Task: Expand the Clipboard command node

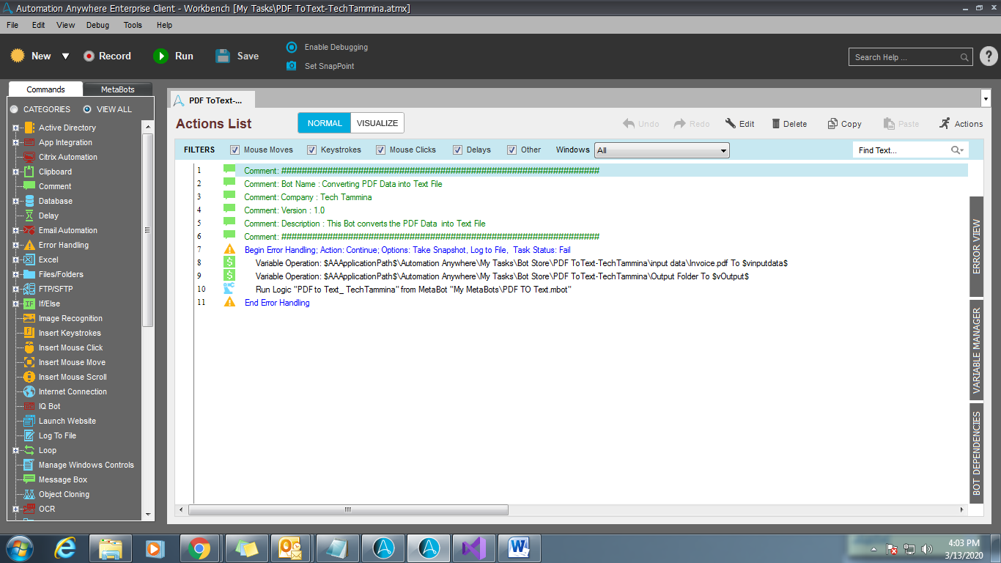Action: pos(15,172)
